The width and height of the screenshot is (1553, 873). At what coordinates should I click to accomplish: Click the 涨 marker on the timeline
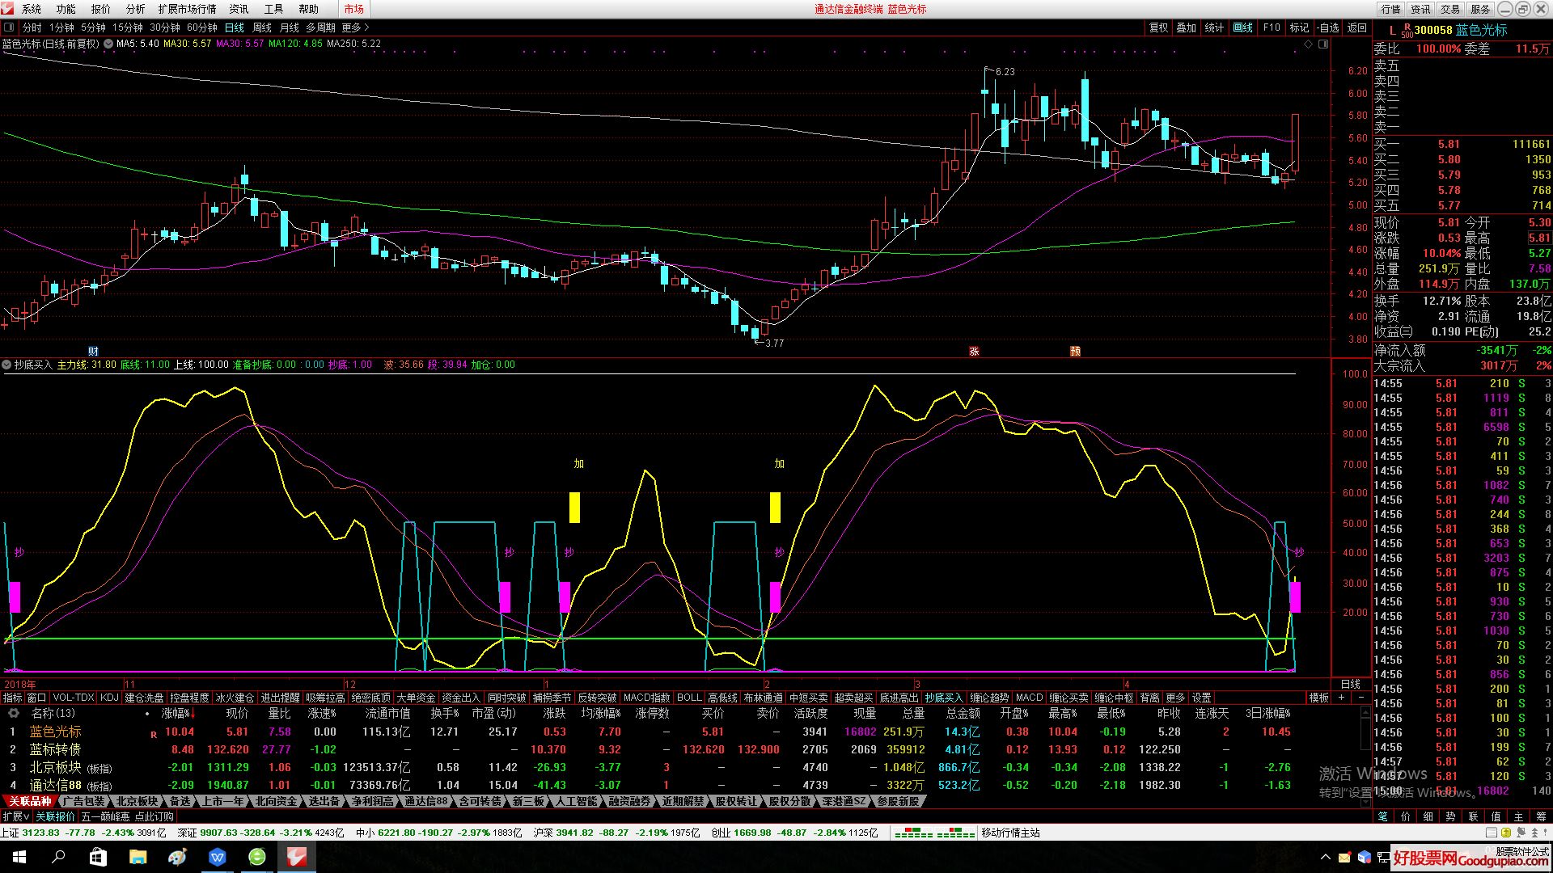(x=974, y=351)
